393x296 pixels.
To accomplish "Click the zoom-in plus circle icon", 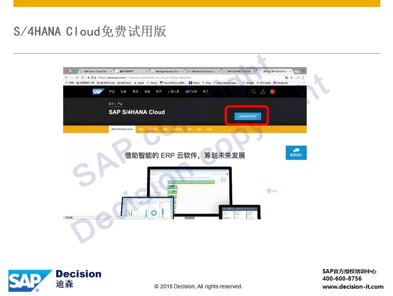I will click(x=269, y=191).
